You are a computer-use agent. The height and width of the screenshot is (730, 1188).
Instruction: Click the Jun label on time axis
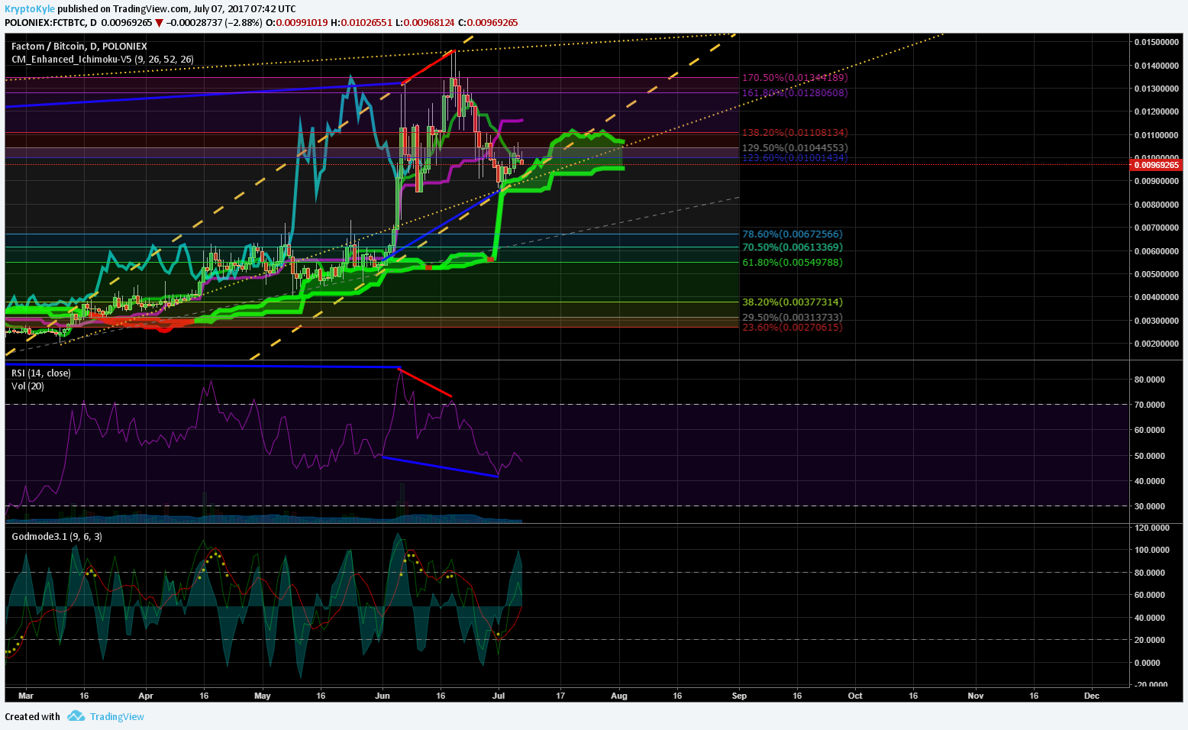tap(383, 696)
